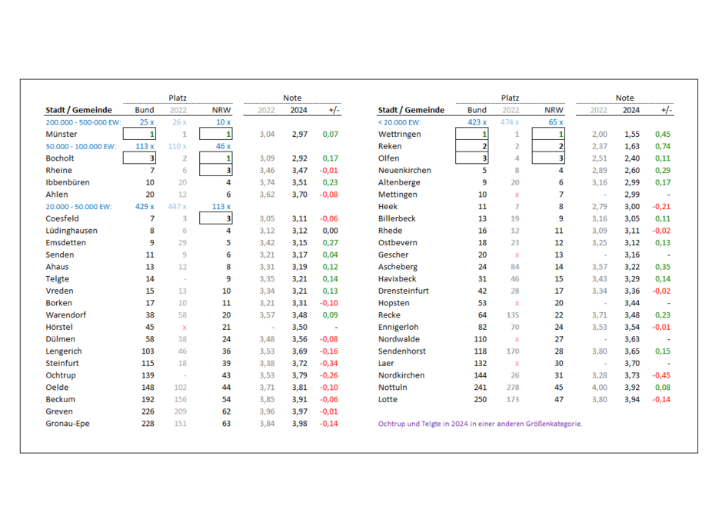Screen dimensions: 712x516
Task: Select the Steinfurt change value -0,34
Action: click(x=329, y=363)
